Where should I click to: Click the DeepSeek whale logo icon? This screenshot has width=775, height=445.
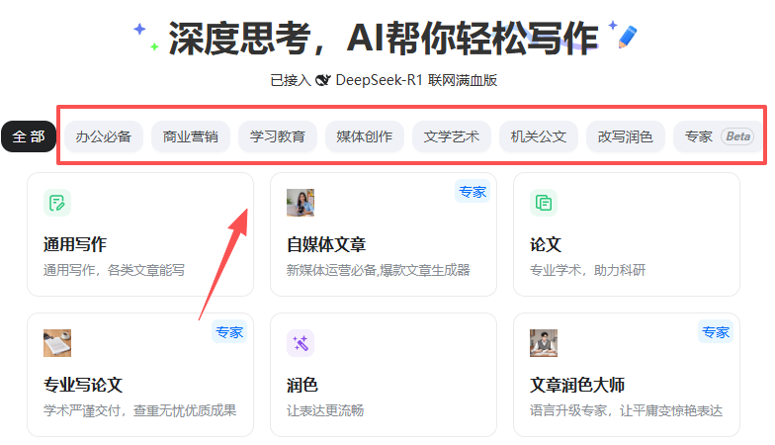[x=322, y=80]
